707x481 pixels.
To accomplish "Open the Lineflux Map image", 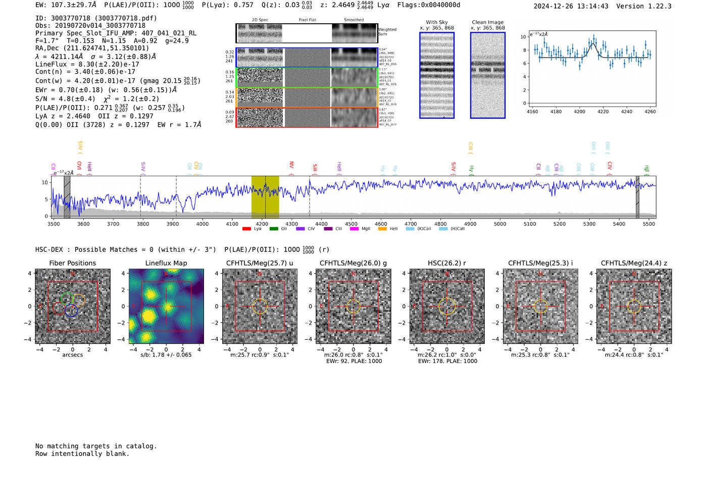I will click(166, 306).
